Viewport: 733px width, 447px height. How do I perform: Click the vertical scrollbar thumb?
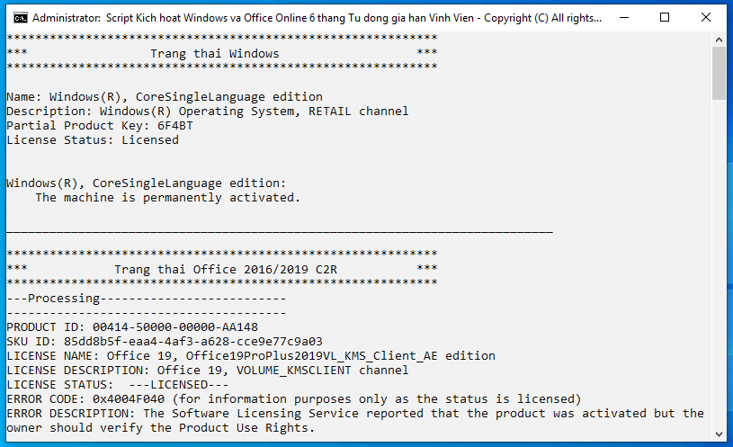[719, 72]
